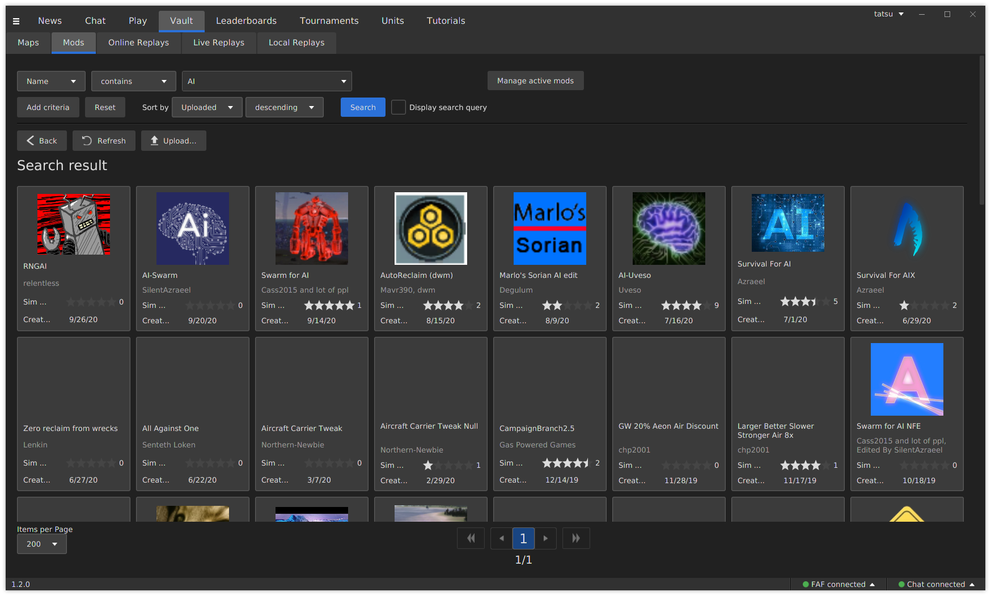
Task: Go to Play tab
Action: [x=138, y=21]
